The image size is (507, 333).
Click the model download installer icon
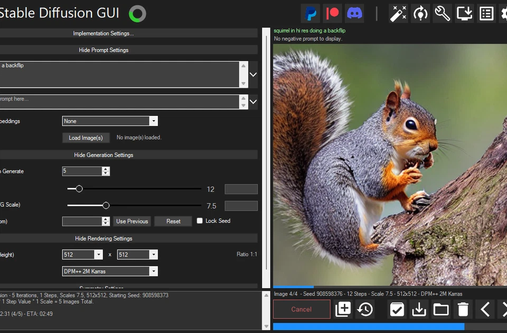tap(464, 13)
